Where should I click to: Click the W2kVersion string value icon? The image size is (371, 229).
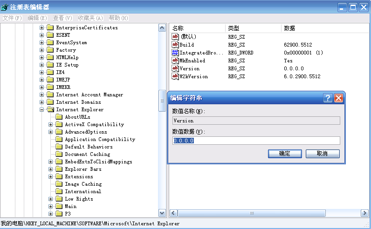tap(175, 76)
